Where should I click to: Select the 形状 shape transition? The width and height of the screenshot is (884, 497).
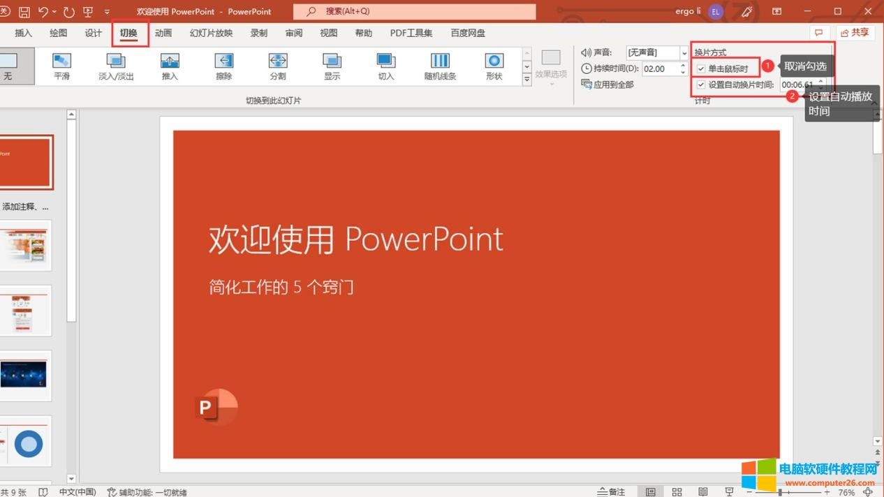494,66
